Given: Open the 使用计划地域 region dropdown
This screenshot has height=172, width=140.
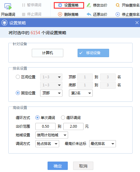Looking at the screenshot, I should tap(52, 135).
